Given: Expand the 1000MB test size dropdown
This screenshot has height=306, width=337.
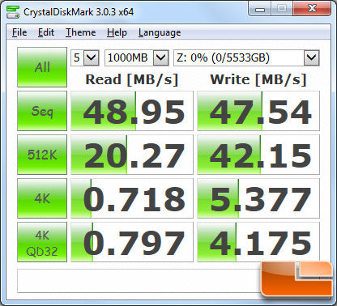Looking at the screenshot, I should coord(161,57).
